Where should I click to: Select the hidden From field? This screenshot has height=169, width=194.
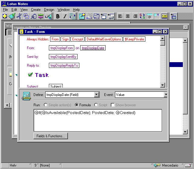click(55, 39)
